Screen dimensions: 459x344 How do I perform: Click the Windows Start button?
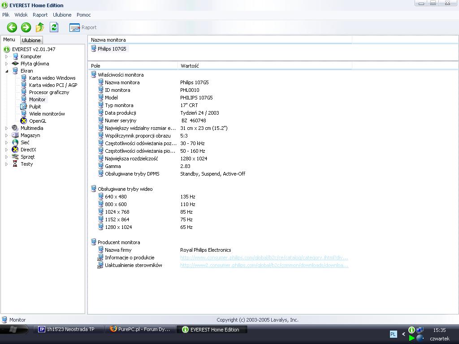pyautogui.click(x=13, y=329)
